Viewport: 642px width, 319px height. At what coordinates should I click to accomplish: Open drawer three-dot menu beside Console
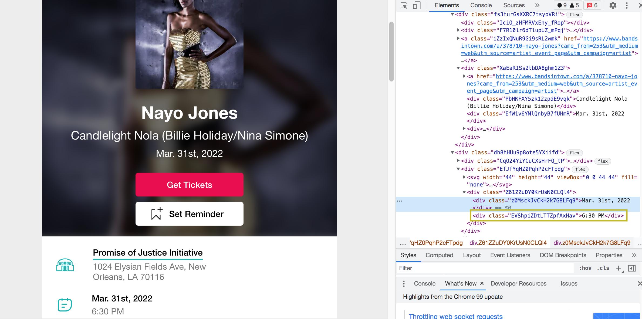point(404,284)
